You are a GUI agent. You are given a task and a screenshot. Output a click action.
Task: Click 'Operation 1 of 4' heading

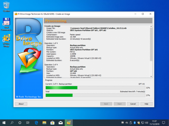(51, 43)
